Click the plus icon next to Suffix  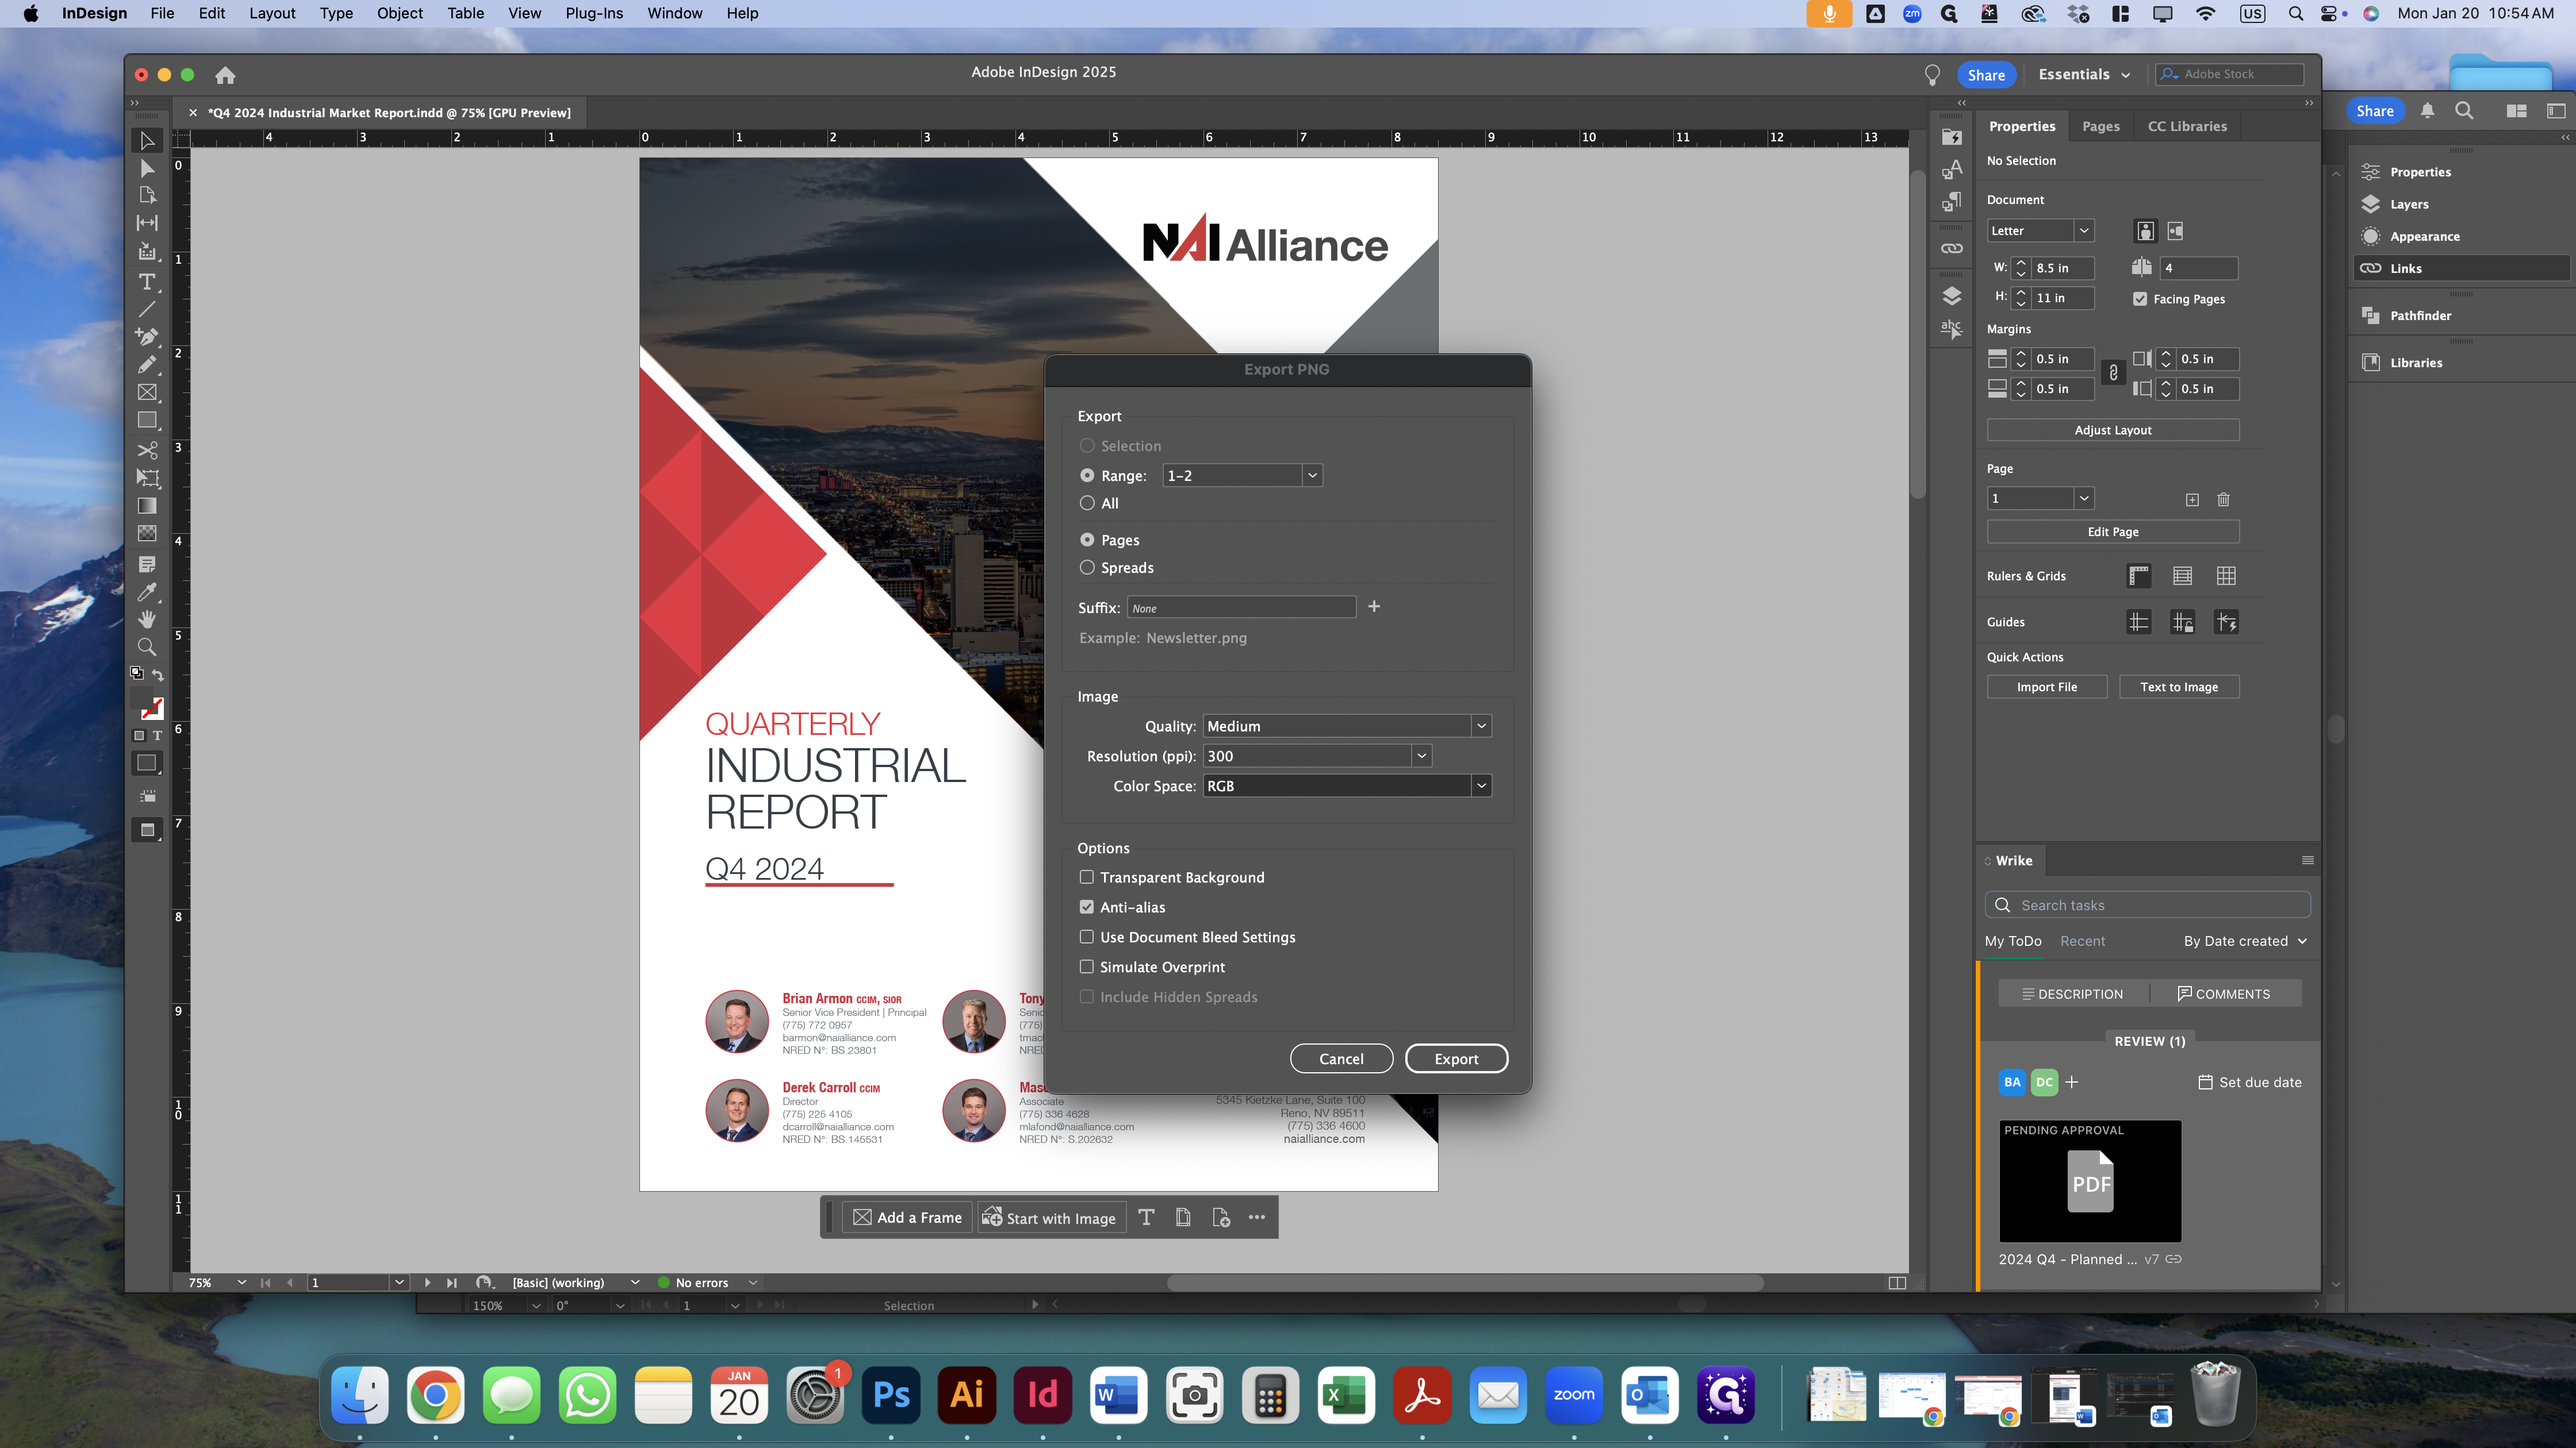tap(1374, 607)
